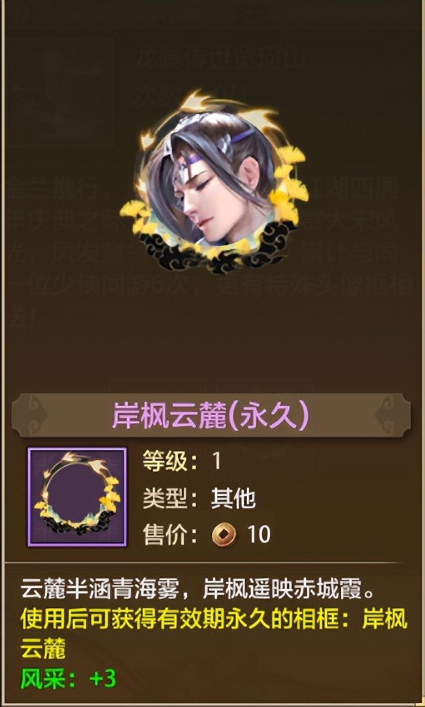Click the price value 10
The width and height of the screenshot is (425, 707).
259,535
